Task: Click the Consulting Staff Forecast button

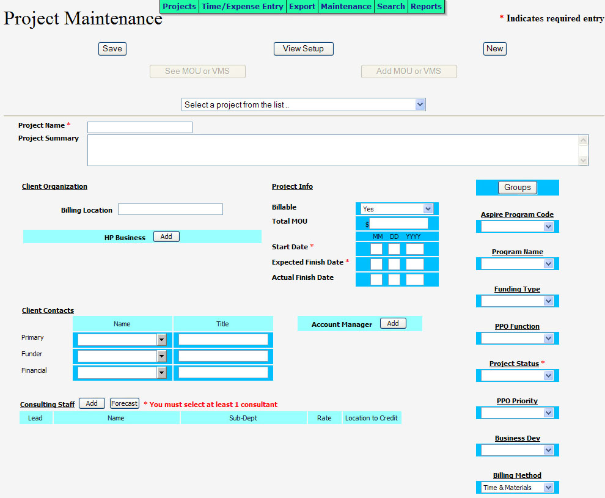Action: (x=125, y=404)
